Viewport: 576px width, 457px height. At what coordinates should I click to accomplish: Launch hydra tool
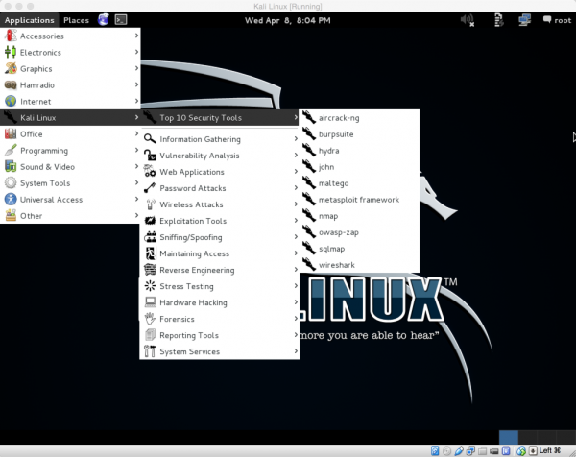click(360, 151)
